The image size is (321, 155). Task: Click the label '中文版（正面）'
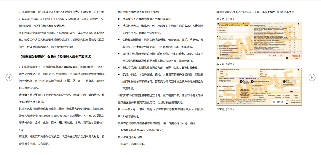point(225,109)
